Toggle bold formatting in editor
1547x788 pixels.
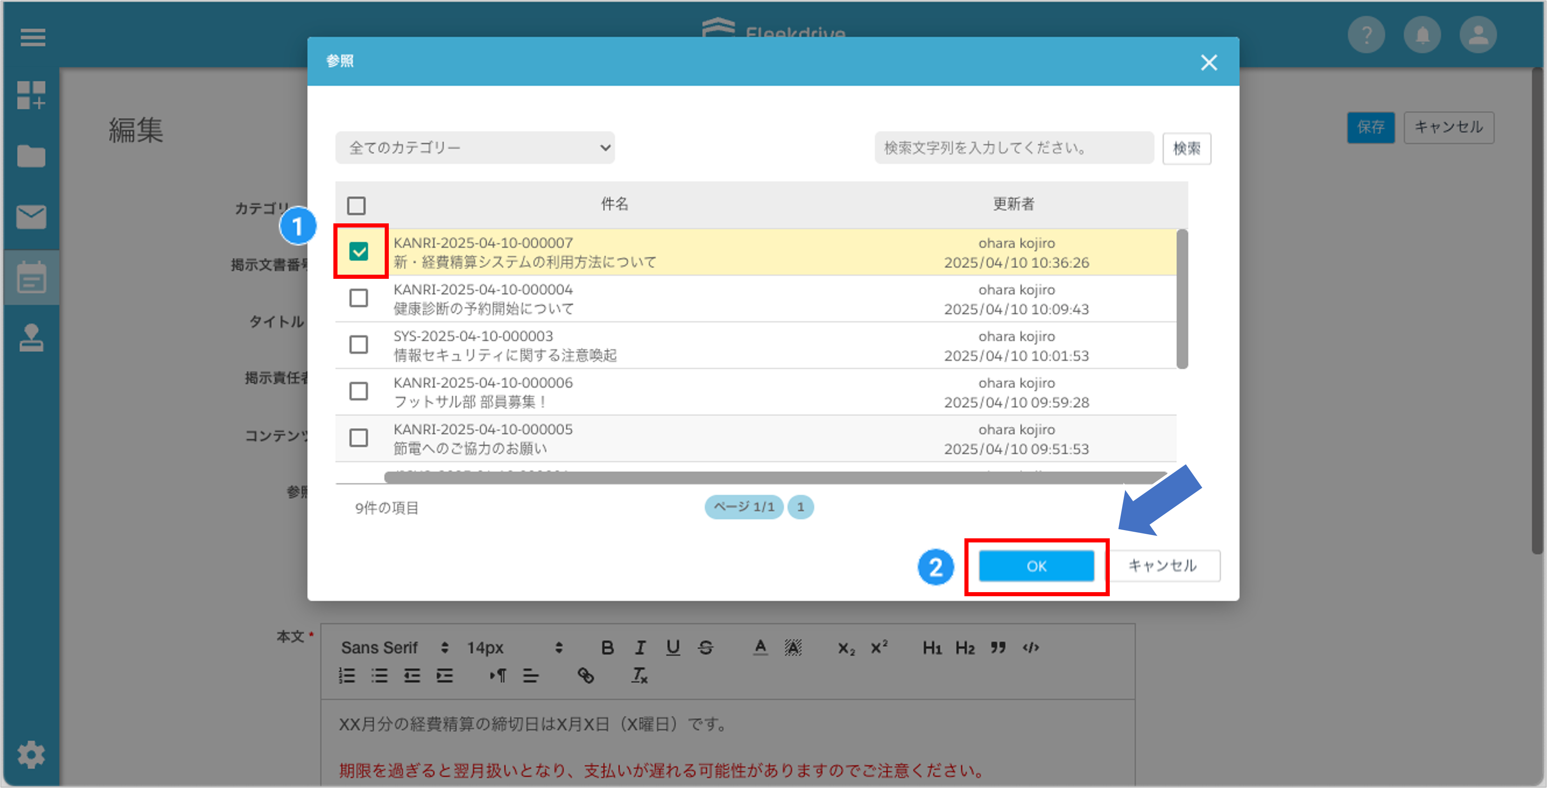(x=607, y=648)
